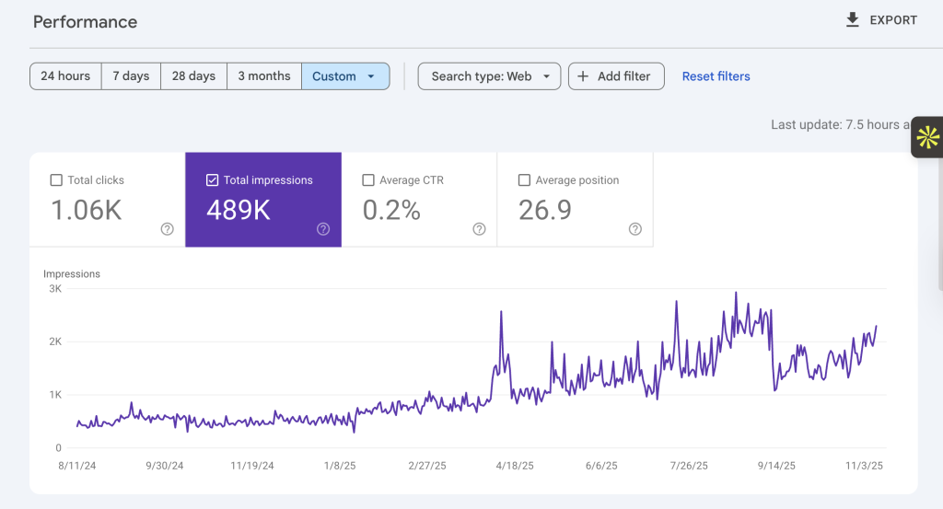Click the Export download icon

coord(852,20)
